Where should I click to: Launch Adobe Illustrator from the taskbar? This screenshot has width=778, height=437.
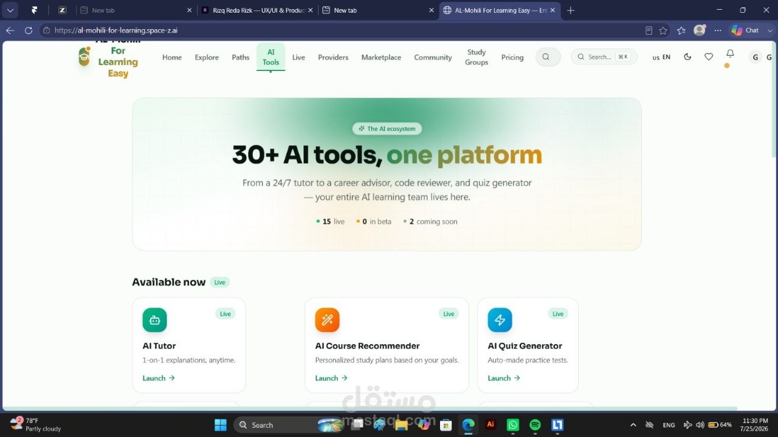click(x=491, y=425)
